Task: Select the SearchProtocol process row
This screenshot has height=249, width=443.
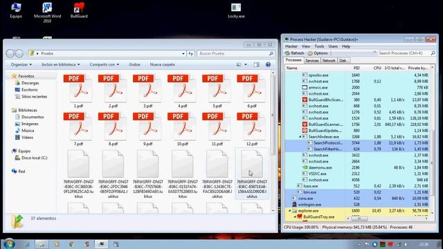Action: coord(357,143)
